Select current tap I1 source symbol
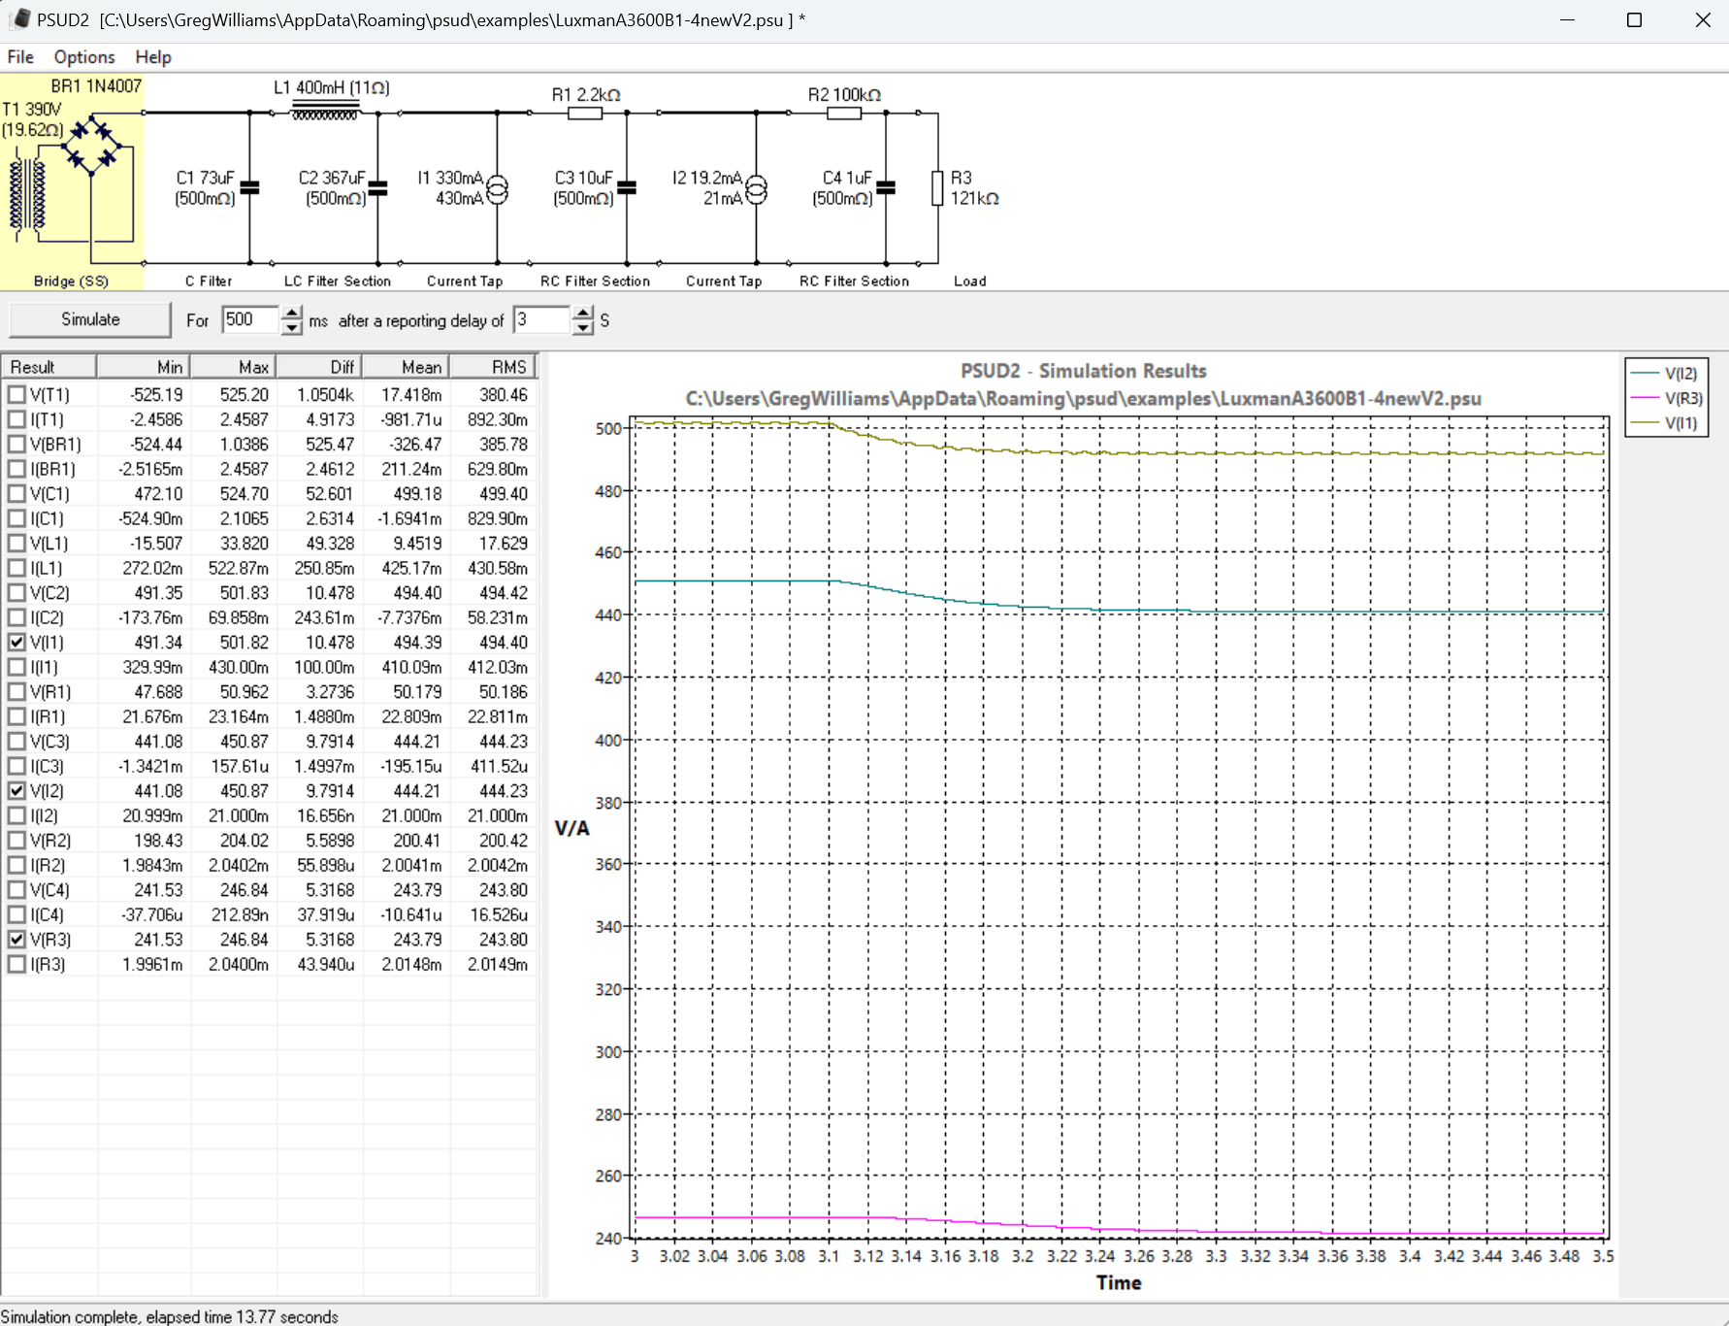The image size is (1729, 1326). pos(497,188)
